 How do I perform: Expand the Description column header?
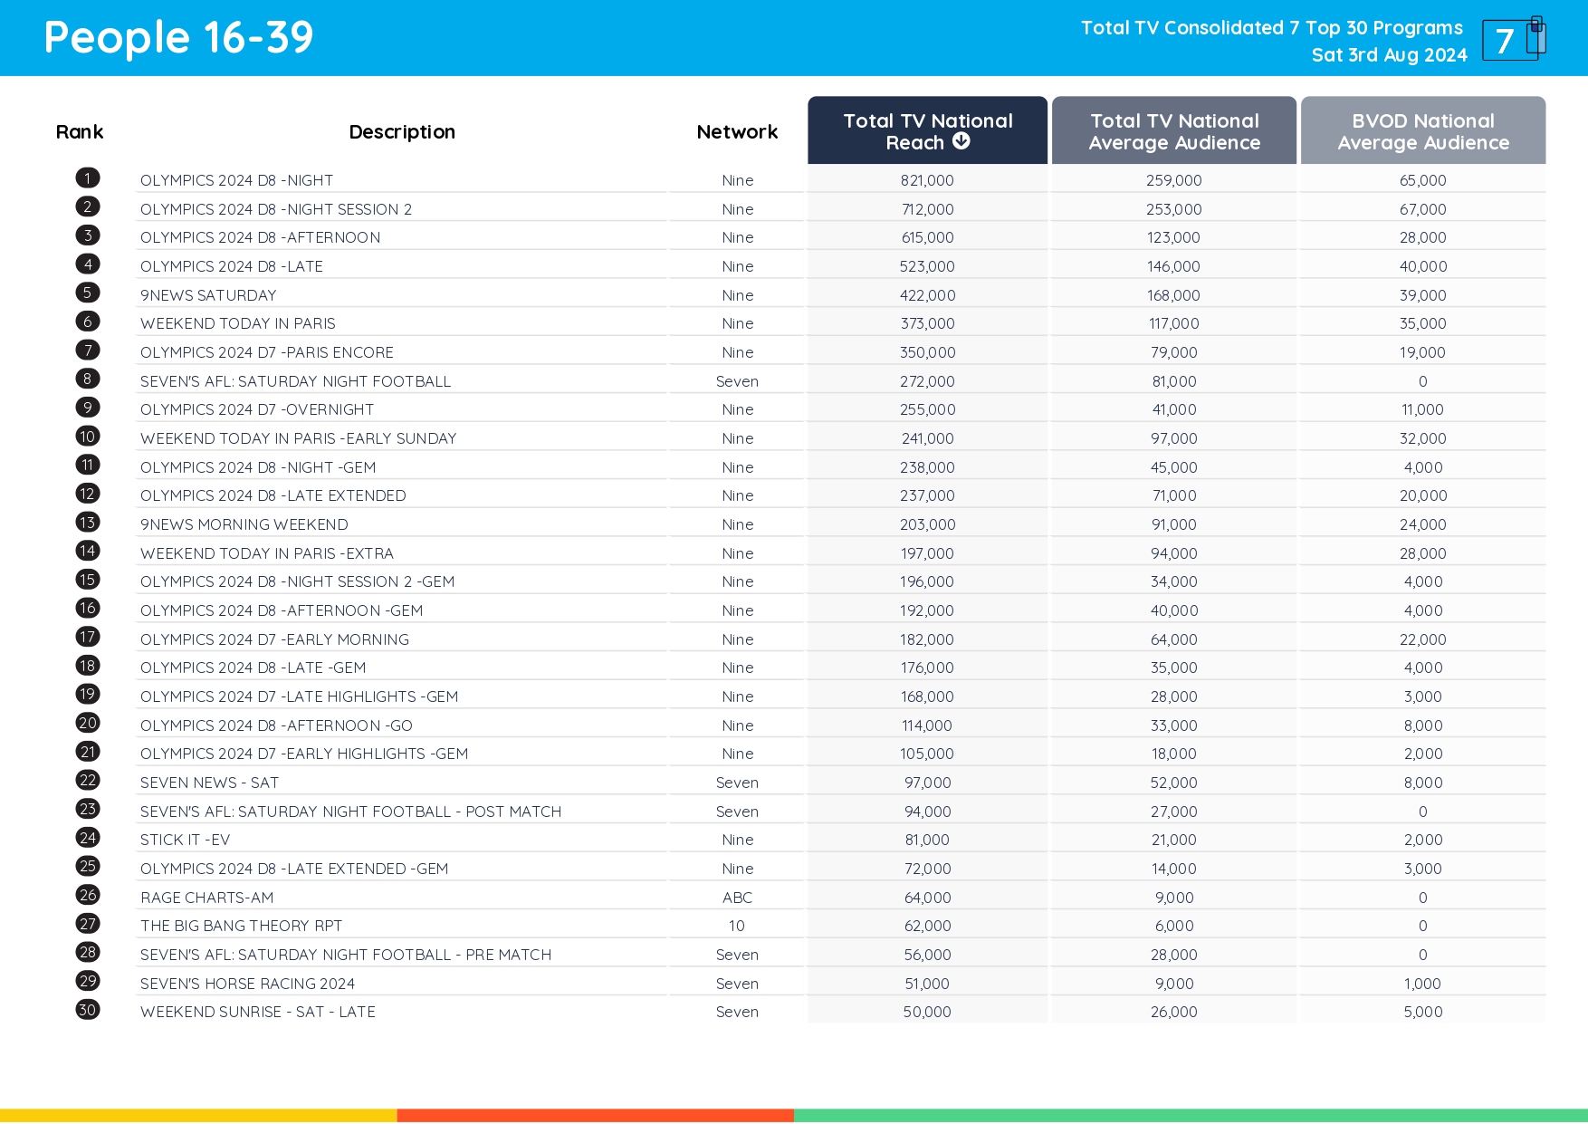tap(402, 131)
